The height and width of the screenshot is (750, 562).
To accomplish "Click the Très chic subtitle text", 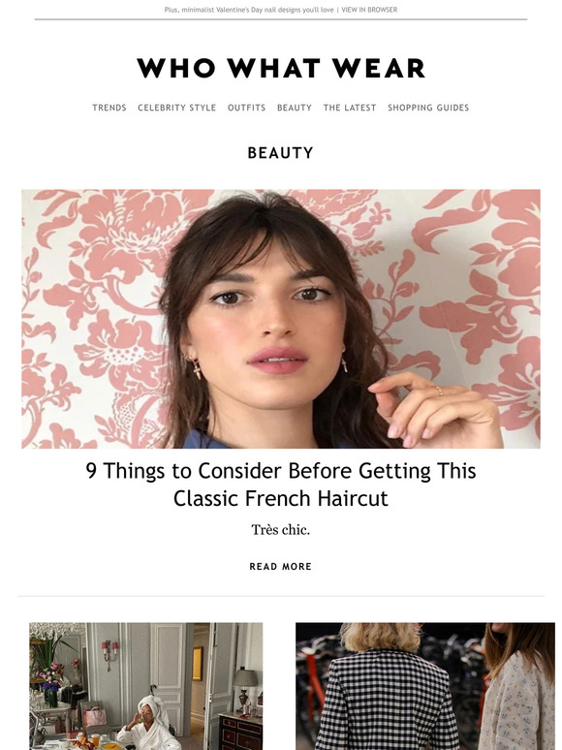I will click(x=281, y=530).
